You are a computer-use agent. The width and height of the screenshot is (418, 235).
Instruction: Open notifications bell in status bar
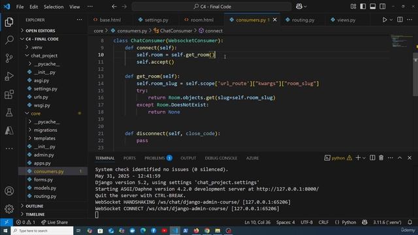coord(410,222)
